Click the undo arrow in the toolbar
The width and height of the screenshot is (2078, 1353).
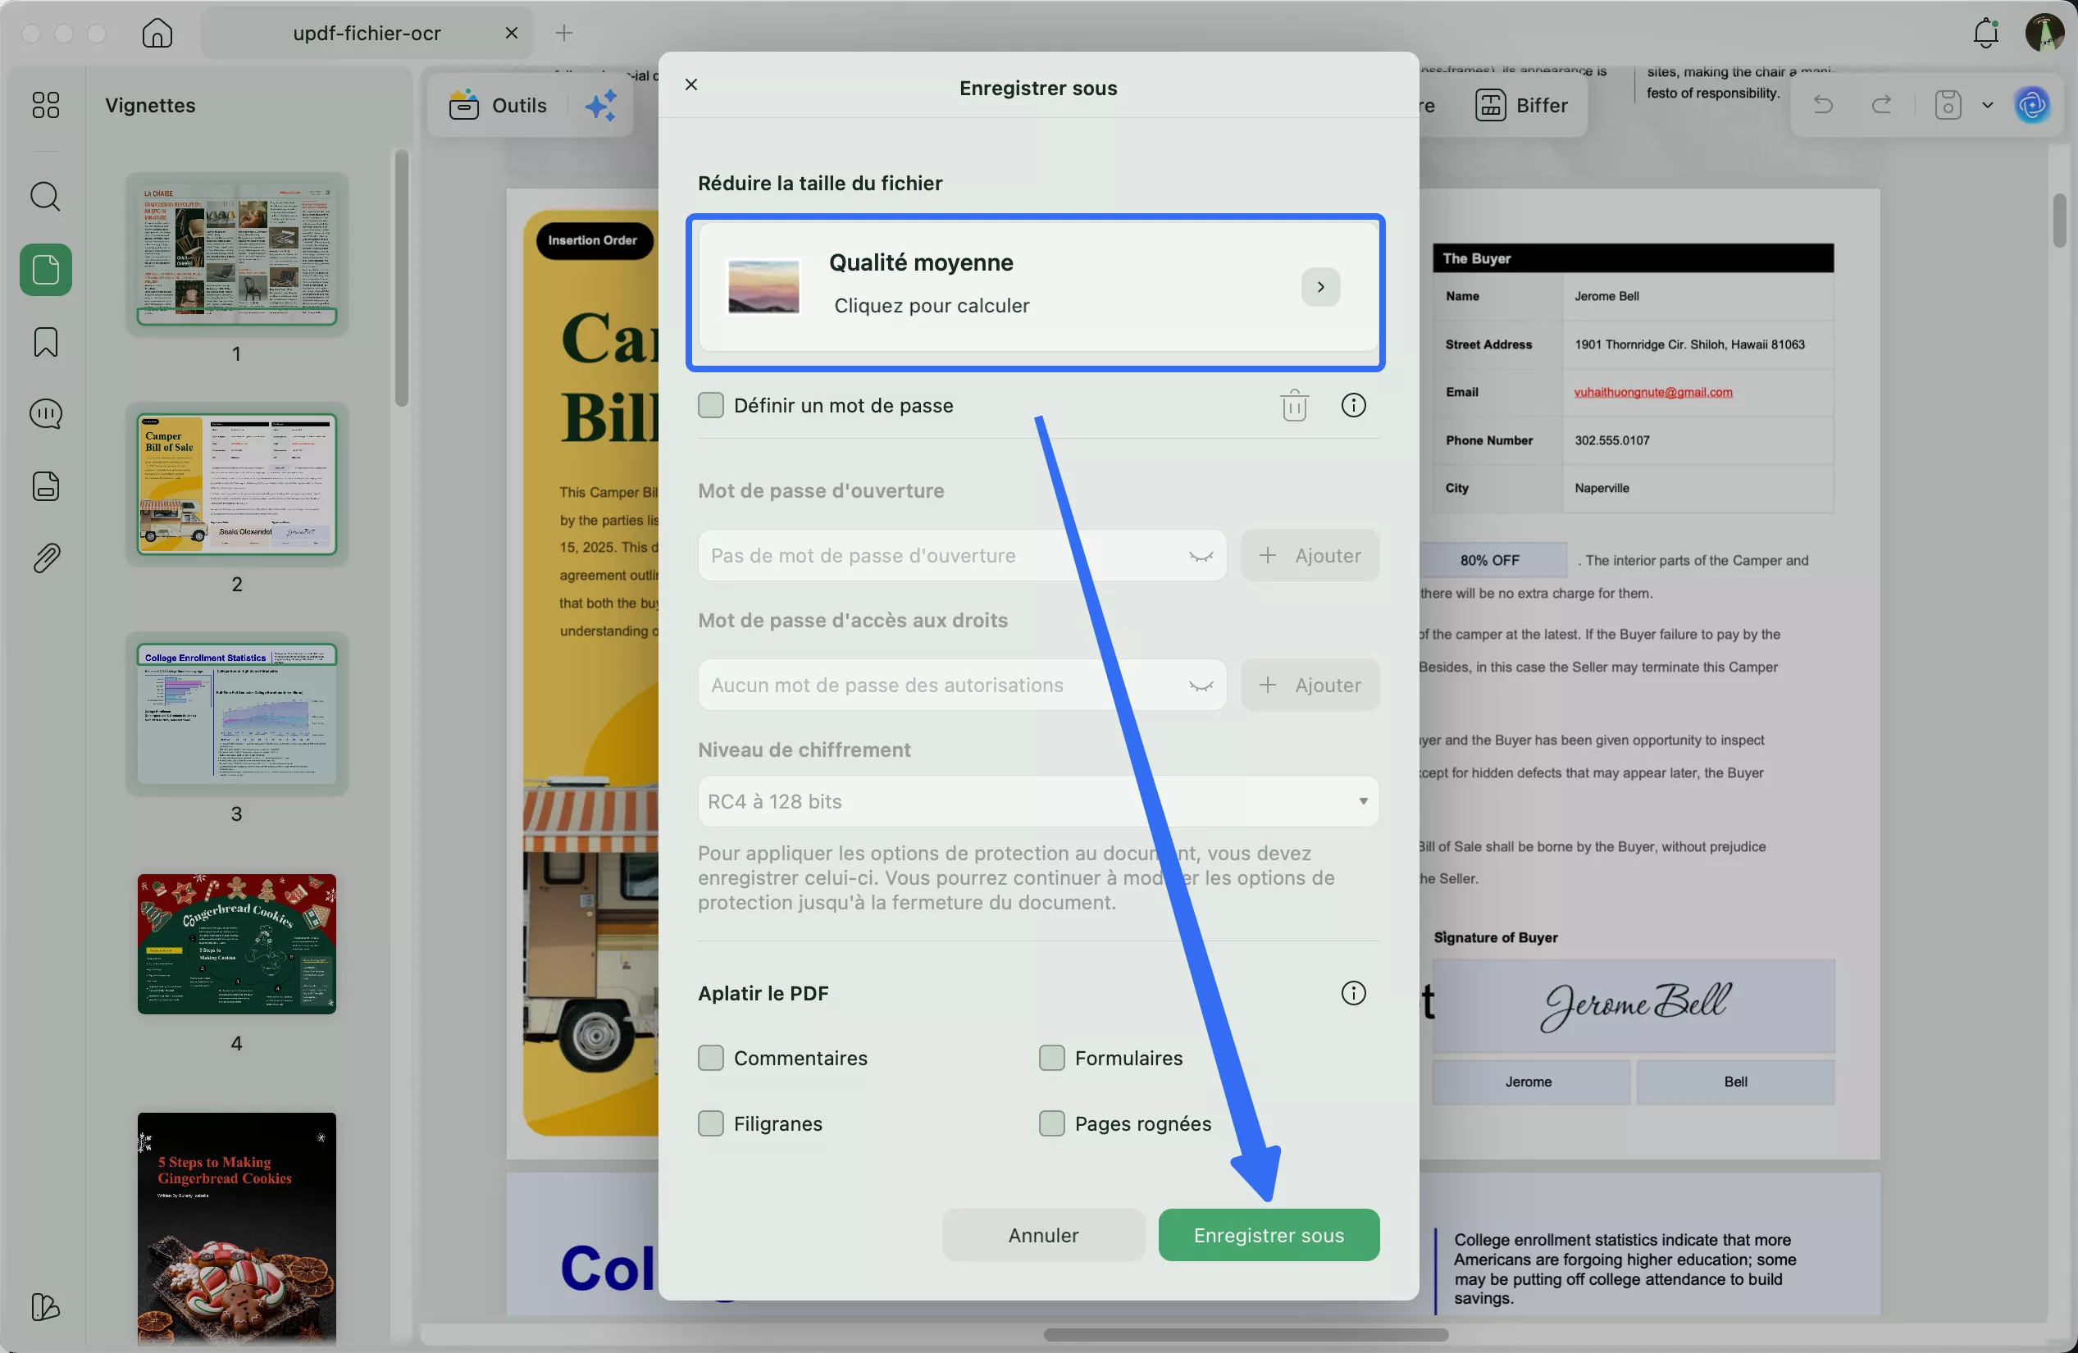pos(1823,105)
